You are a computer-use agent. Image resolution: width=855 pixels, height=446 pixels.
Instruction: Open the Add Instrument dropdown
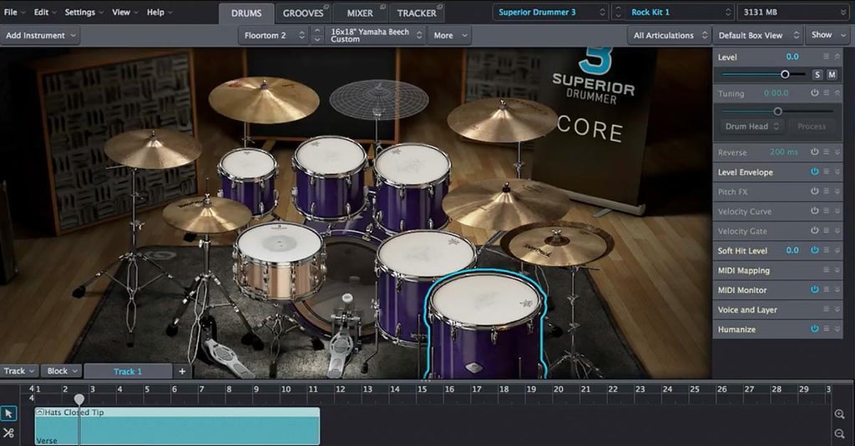(x=41, y=36)
